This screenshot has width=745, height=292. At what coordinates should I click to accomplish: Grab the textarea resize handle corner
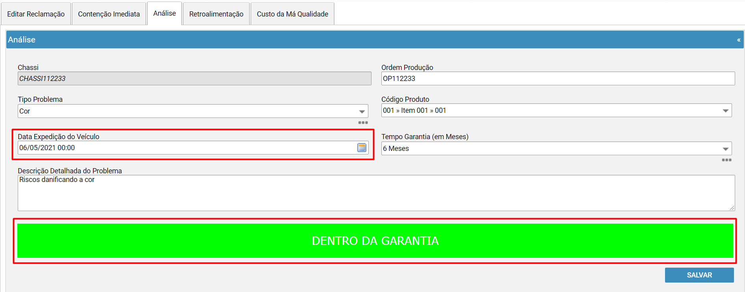tap(732, 208)
